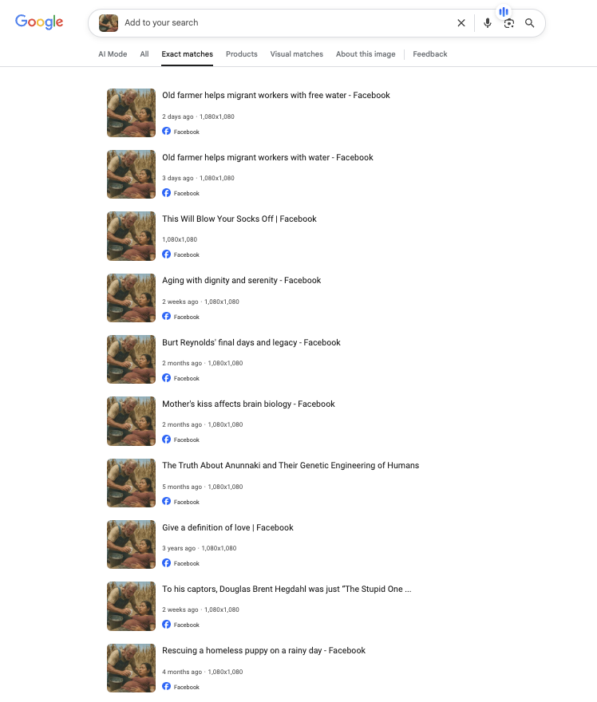
Task: Click inside 'Add to your search' field
Action: 287,23
